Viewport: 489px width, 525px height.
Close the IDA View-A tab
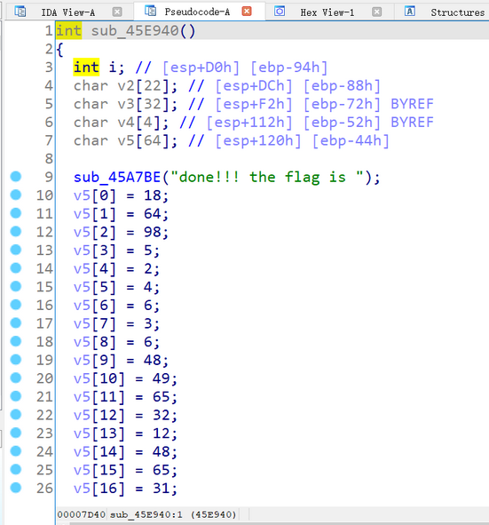click(117, 12)
